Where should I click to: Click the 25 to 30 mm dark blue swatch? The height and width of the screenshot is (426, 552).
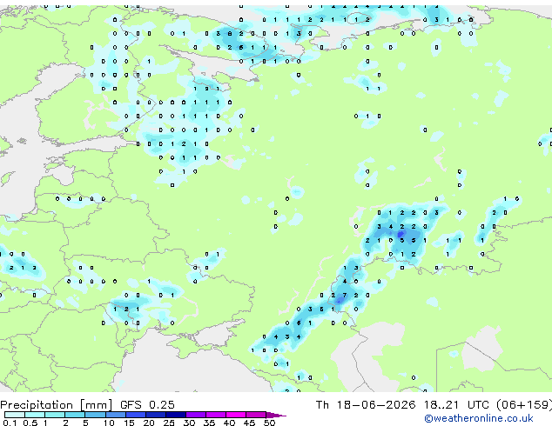176,415
